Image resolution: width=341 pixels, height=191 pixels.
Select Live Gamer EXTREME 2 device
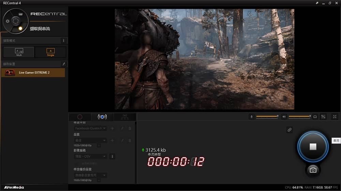tap(33, 73)
